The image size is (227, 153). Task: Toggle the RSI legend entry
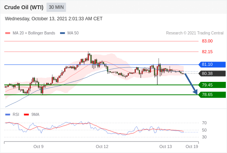[x=12, y=115]
